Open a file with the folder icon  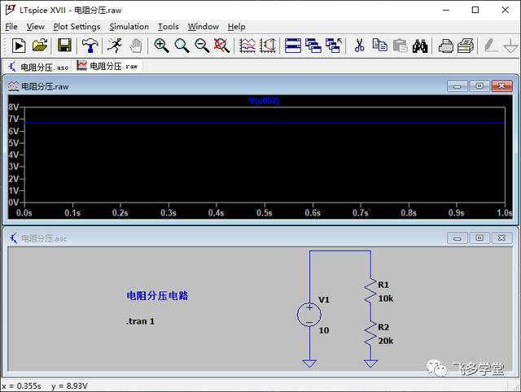[x=40, y=46]
